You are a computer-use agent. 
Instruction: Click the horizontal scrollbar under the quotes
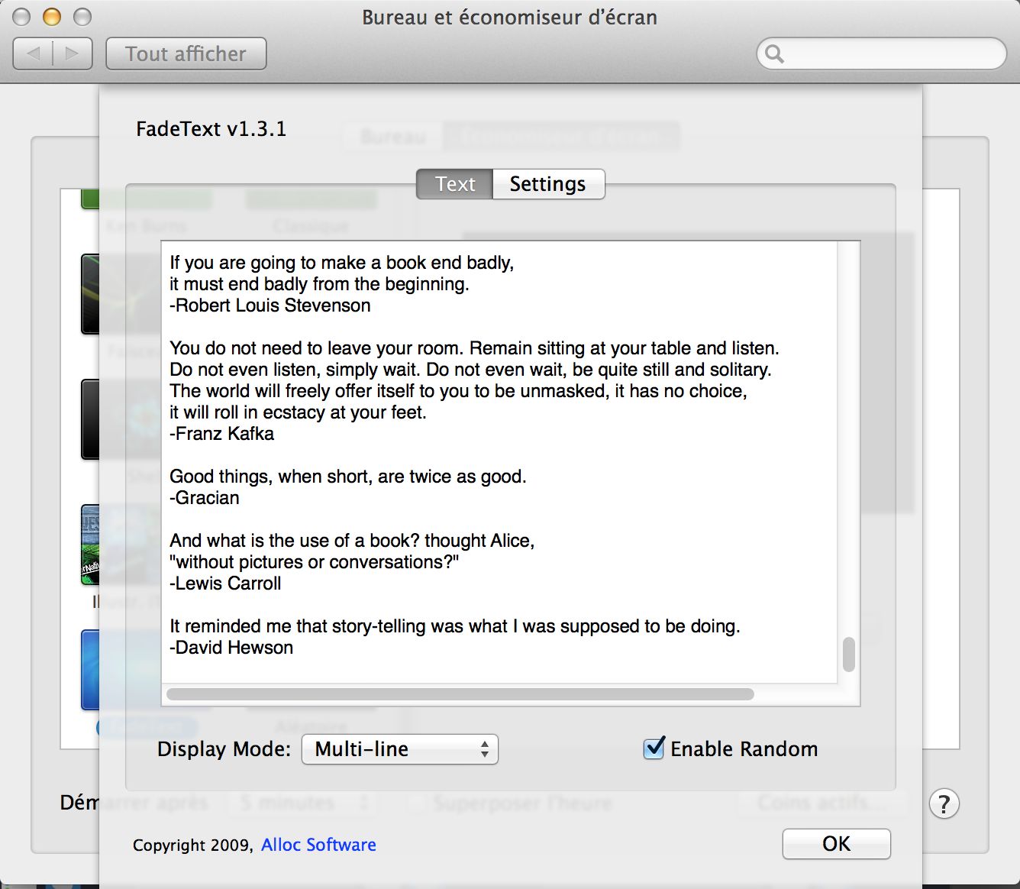click(460, 694)
